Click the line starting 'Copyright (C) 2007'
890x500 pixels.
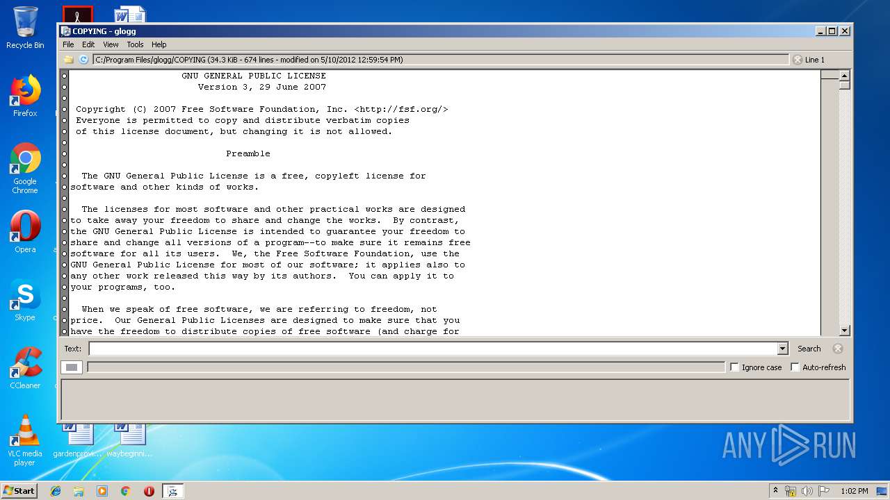(262, 109)
